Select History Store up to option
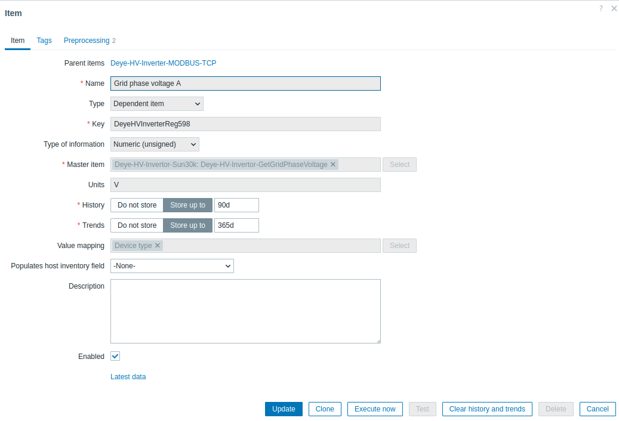 [x=187, y=205]
